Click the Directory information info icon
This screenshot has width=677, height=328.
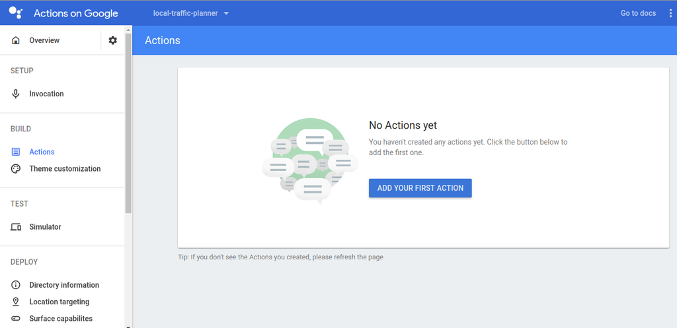click(16, 285)
